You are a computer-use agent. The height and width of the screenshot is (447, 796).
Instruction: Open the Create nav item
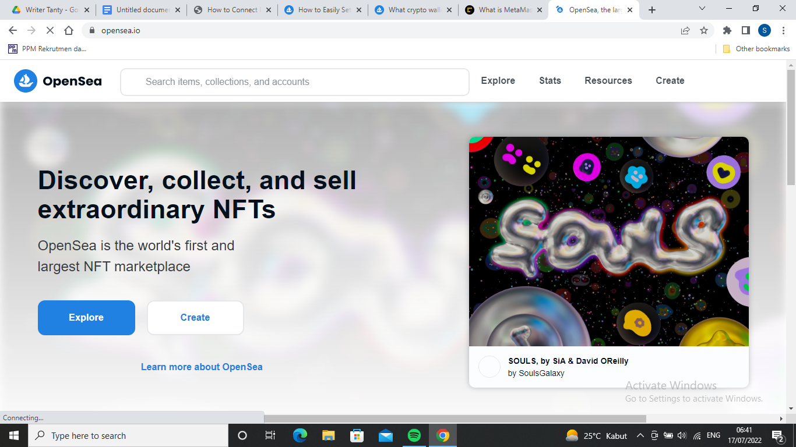(x=670, y=81)
